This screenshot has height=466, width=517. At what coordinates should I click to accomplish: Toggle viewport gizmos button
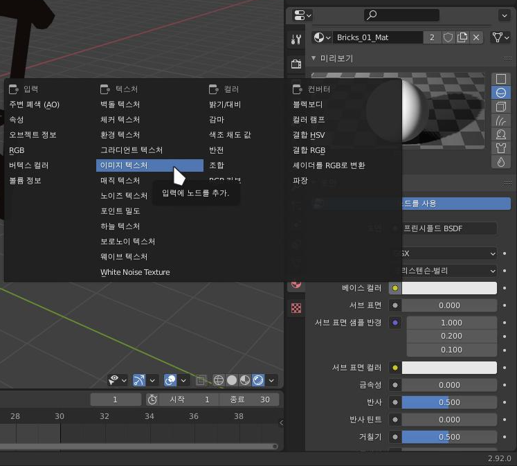click(139, 380)
